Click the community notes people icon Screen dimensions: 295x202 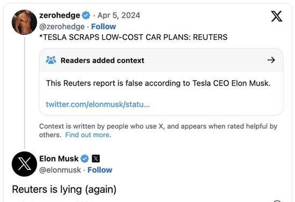tap(51, 60)
